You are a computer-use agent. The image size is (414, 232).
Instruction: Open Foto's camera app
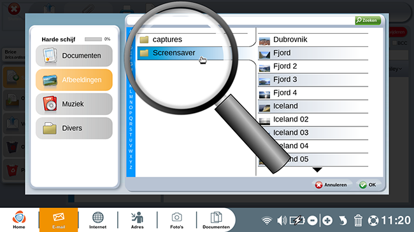pyautogui.click(x=176, y=220)
